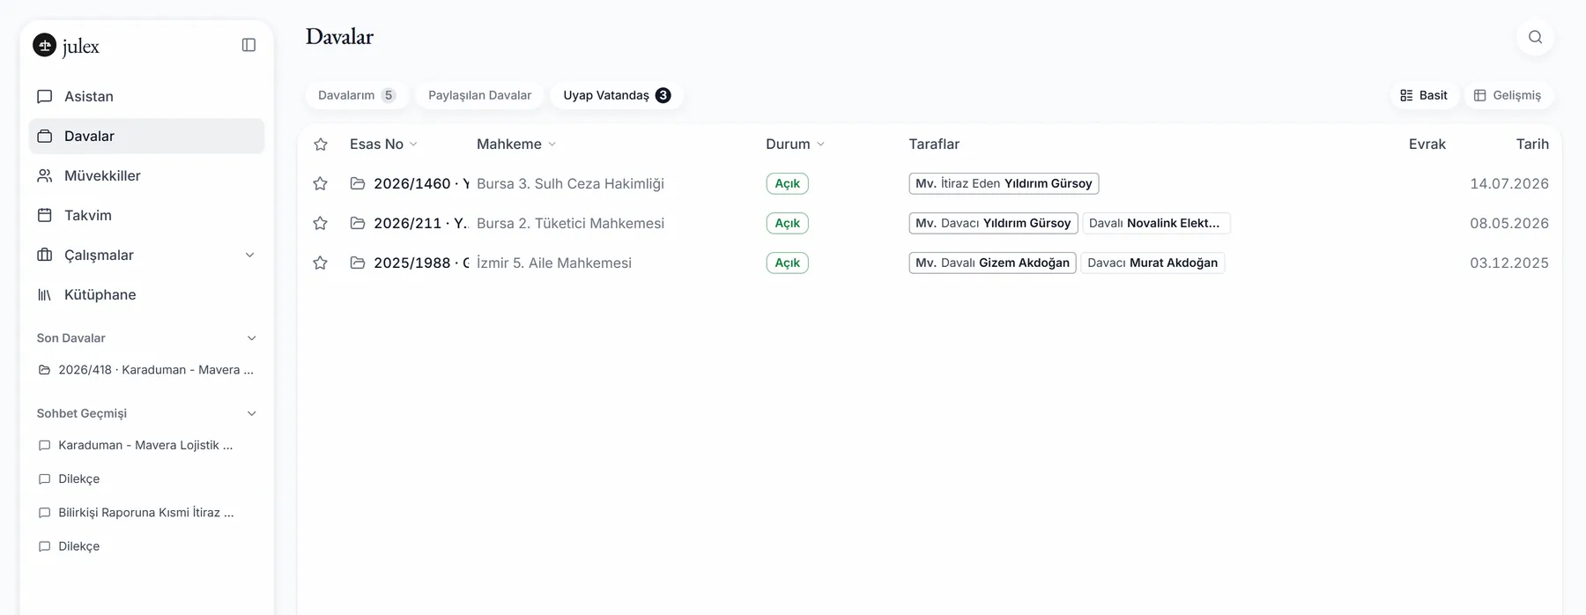
Task: Click the folder icon of case 2025/1988
Action: pyautogui.click(x=358, y=263)
